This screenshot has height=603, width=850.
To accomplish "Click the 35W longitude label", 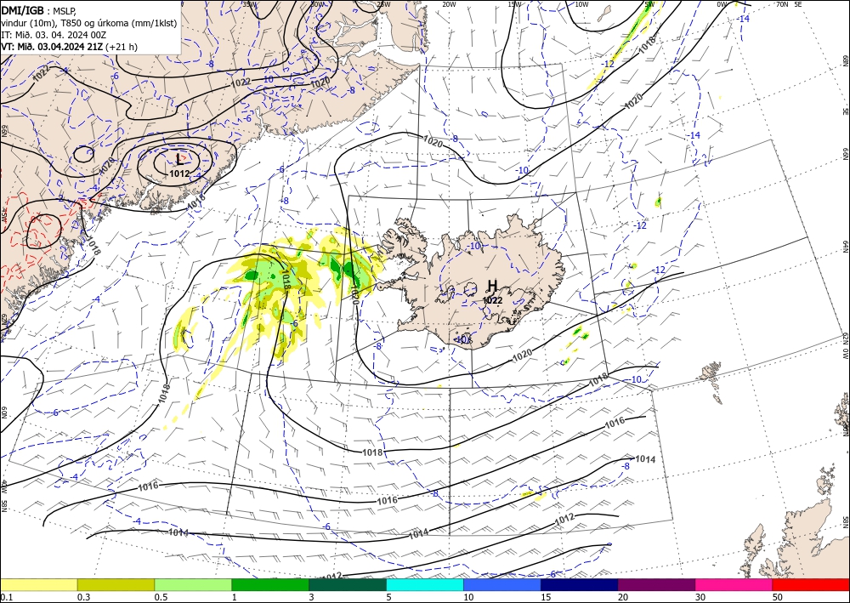I will 249,3.
